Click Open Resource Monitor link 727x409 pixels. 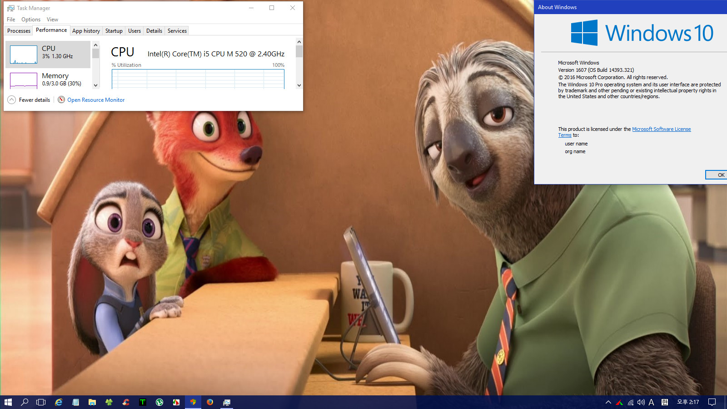point(96,100)
